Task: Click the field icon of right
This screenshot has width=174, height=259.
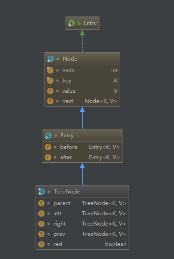Action: pos(41,224)
